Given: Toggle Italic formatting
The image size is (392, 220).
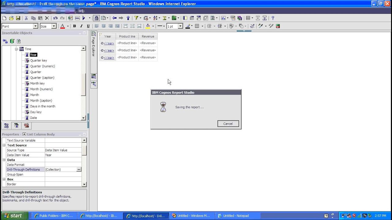Looking at the screenshot, I should coord(81,26).
